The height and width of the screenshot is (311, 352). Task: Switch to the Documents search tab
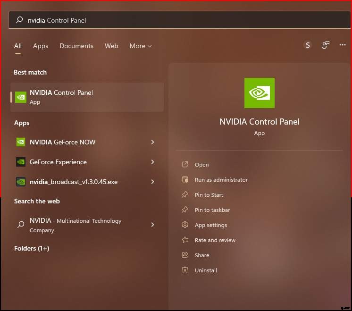76,46
